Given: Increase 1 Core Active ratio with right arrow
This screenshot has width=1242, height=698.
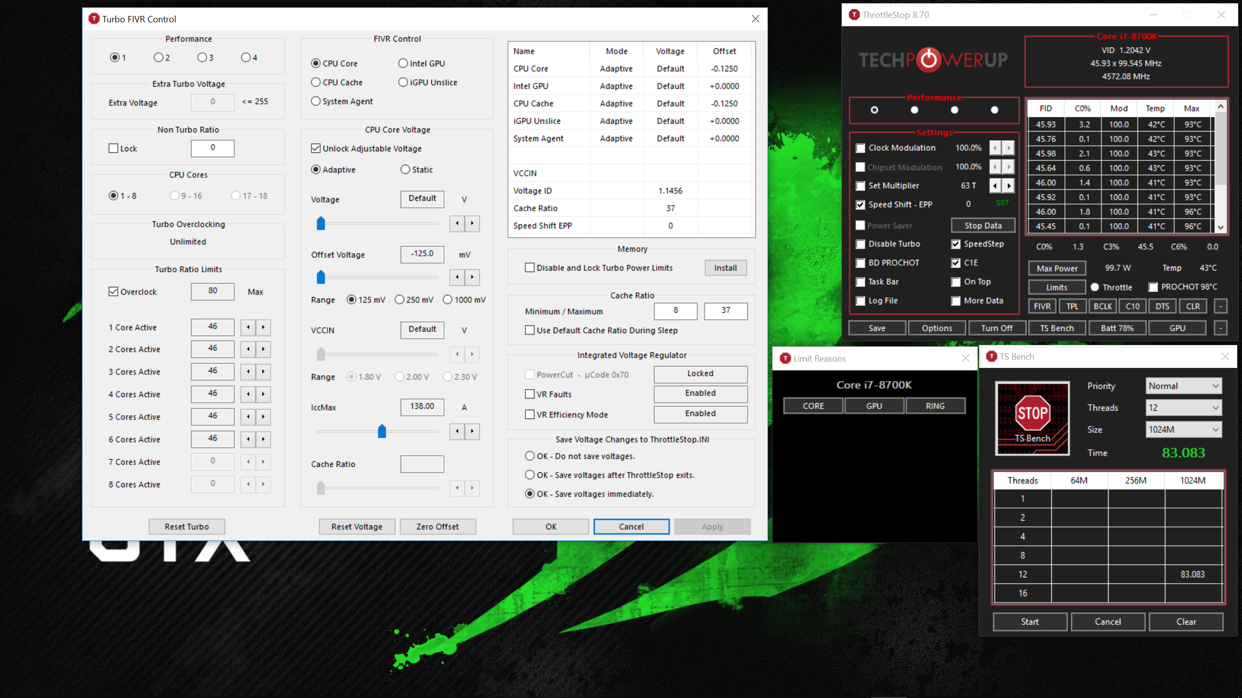Looking at the screenshot, I should click(x=263, y=327).
